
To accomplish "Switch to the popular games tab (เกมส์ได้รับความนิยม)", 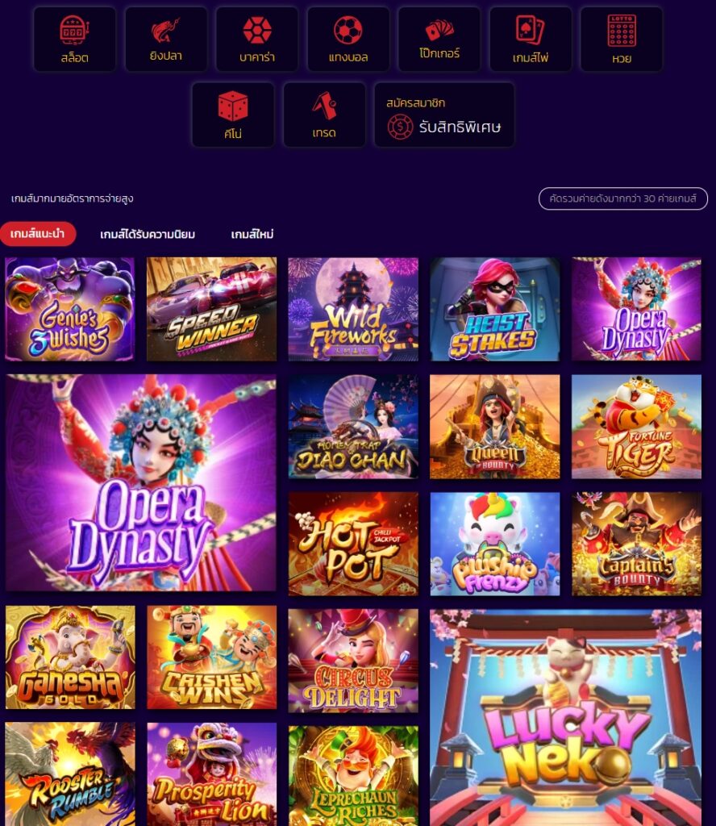I will tap(148, 234).
